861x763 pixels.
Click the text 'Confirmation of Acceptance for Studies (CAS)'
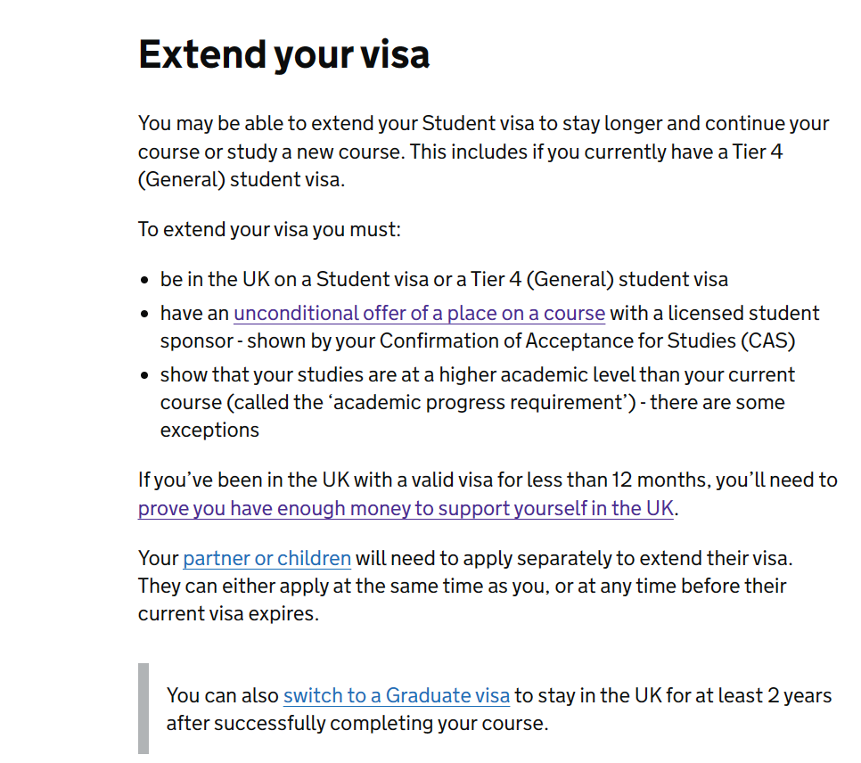pyautogui.click(x=587, y=340)
